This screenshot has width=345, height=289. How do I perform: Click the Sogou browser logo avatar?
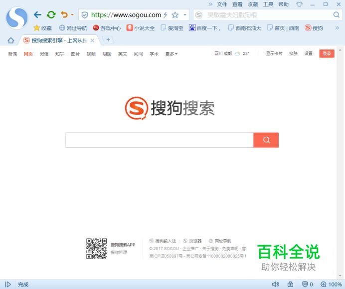tap(17, 18)
